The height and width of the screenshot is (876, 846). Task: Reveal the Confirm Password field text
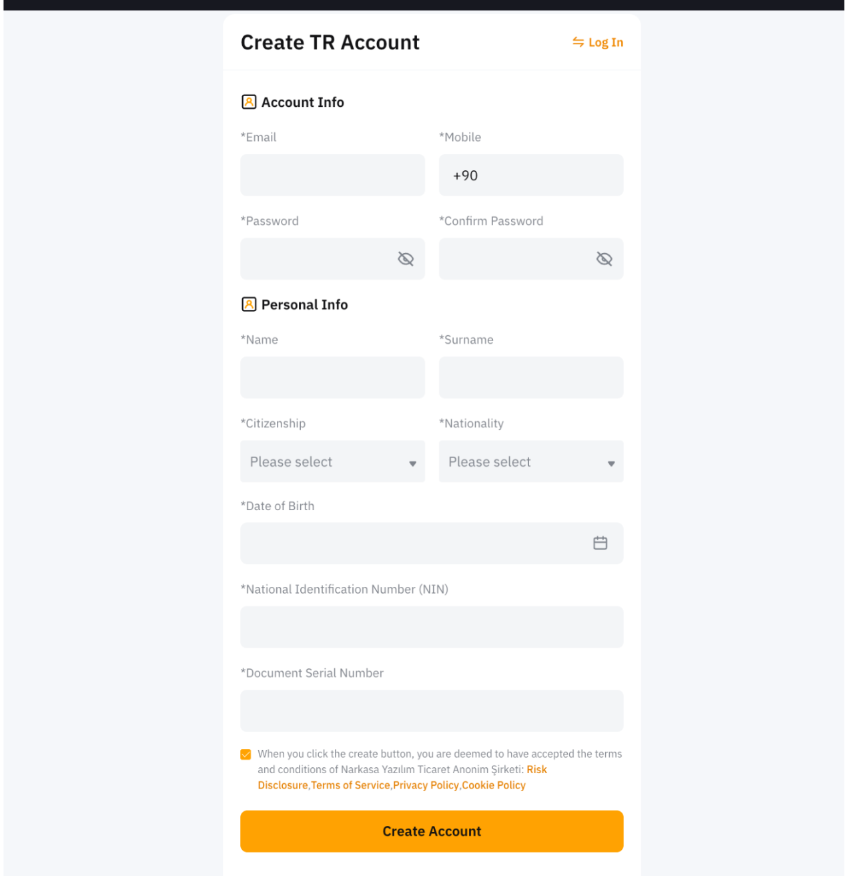[x=604, y=259]
